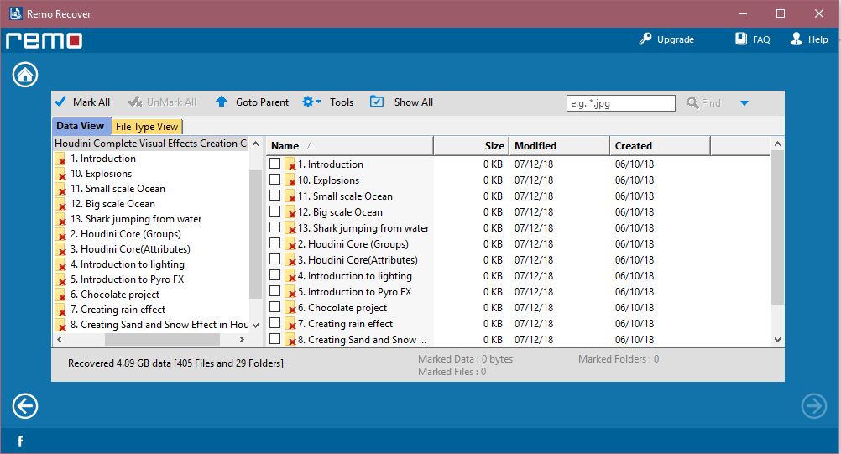The height and width of the screenshot is (454, 841).
Task: Open the FAQ book icon
Action: point(741,39)
